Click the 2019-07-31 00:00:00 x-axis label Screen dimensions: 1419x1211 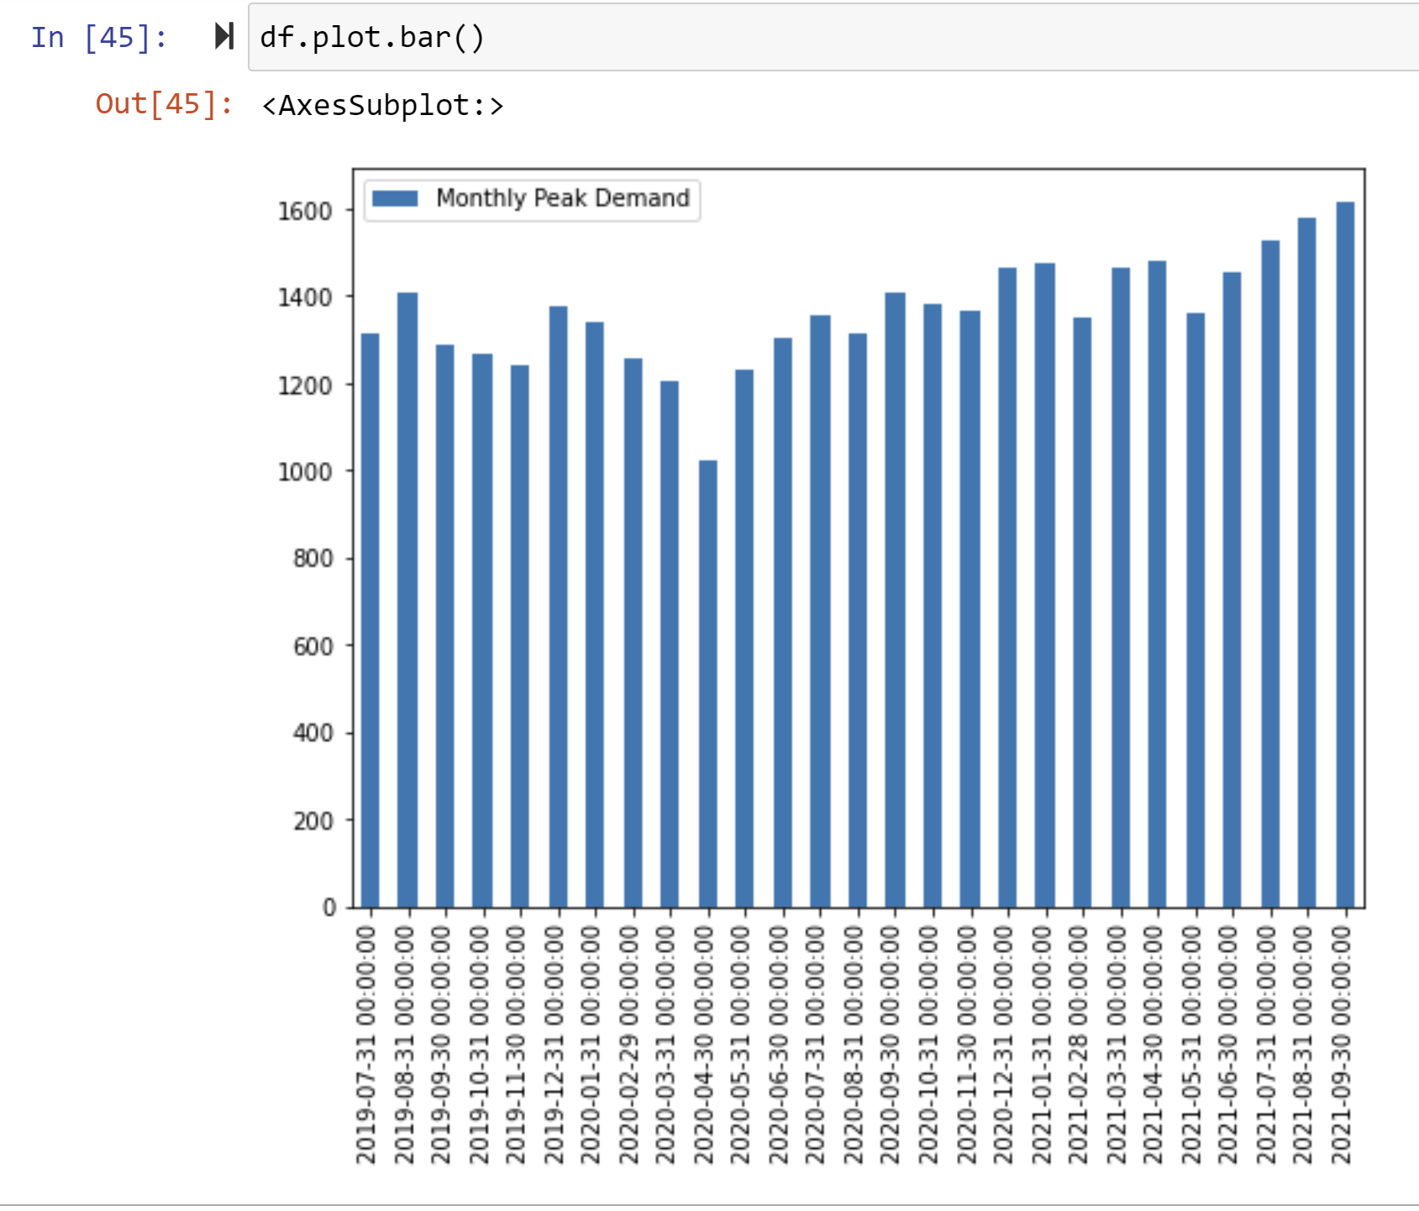[366, 1045]
